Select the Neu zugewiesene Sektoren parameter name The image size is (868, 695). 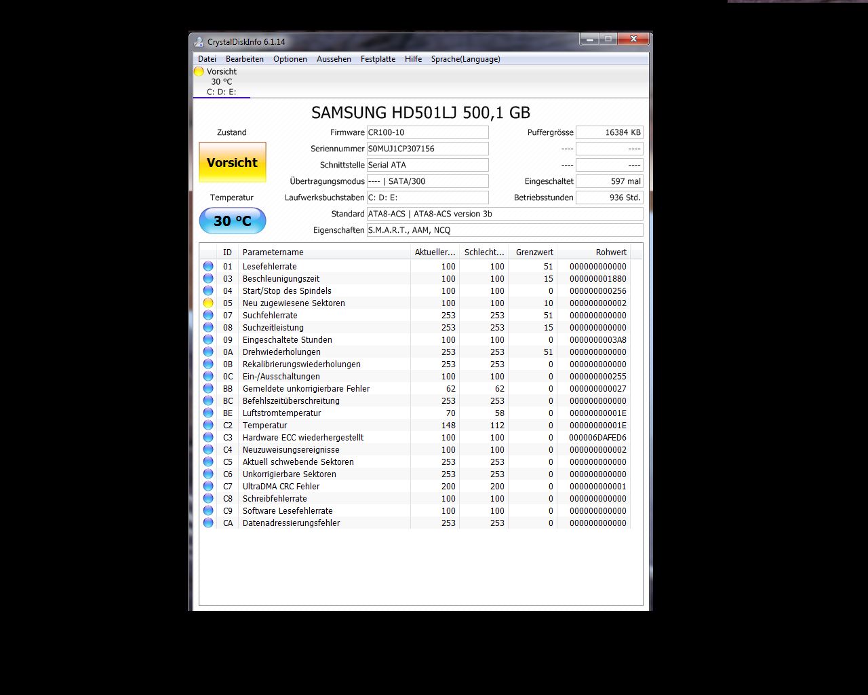pyautogui.click(x=294, y=303)
